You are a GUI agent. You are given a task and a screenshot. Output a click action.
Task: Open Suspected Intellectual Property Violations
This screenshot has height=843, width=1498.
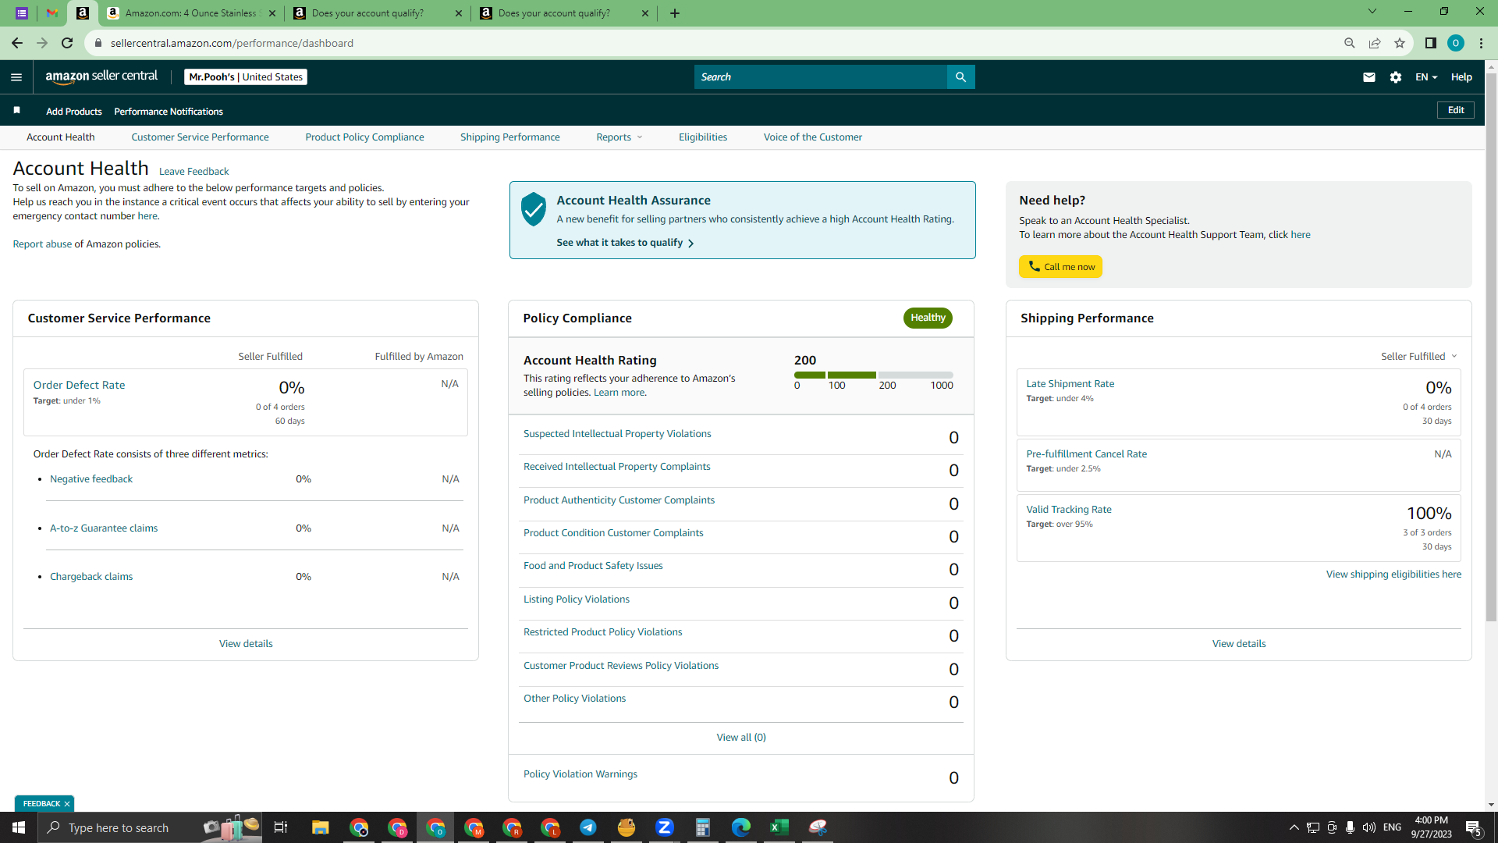pyautogui.click(x=617, y=433)
